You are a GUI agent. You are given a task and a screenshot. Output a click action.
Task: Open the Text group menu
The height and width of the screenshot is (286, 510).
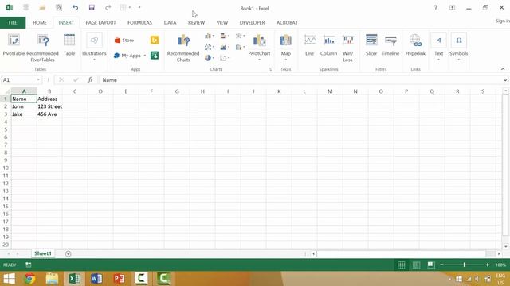tap(438, 48)
